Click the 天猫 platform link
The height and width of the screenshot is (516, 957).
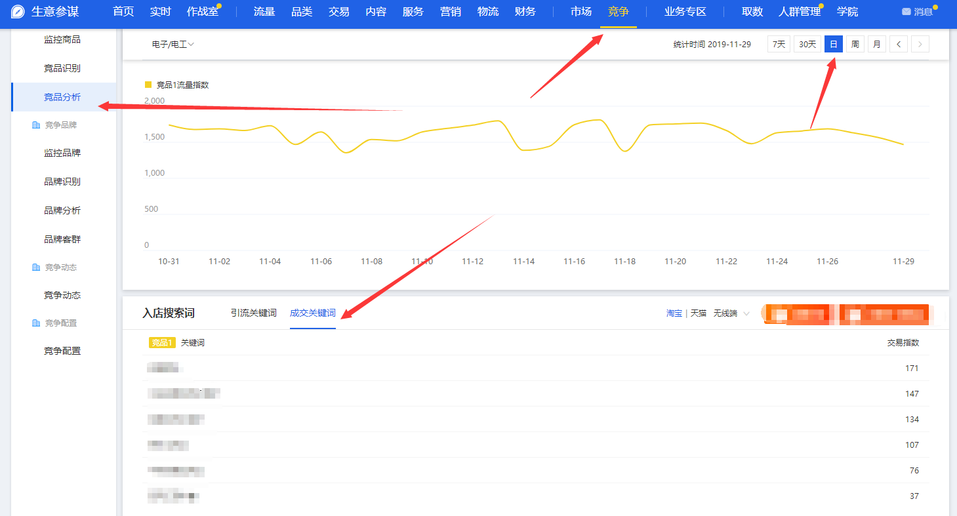click(x=698, y=313)
